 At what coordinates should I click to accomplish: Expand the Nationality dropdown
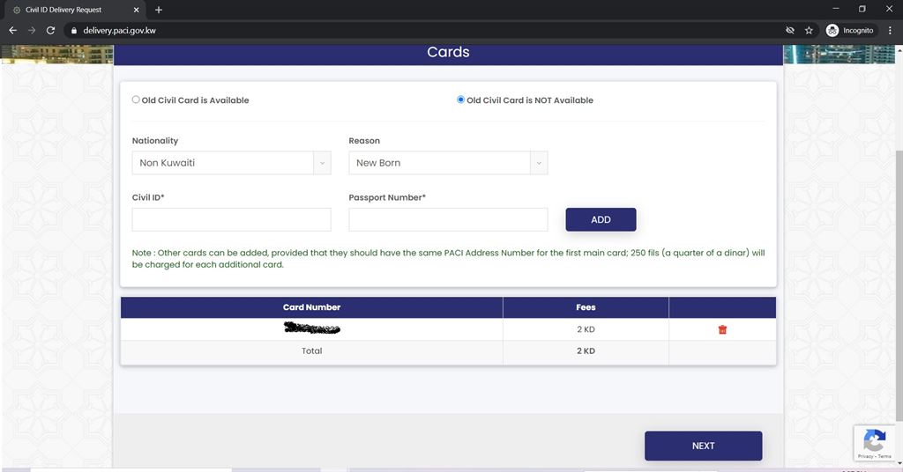point(231,163)
